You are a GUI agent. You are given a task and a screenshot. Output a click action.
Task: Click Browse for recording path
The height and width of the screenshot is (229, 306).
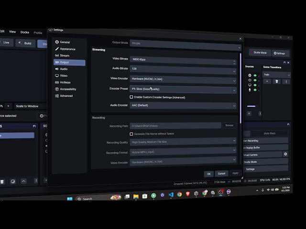pyautogui.click(x=229, y=125)
